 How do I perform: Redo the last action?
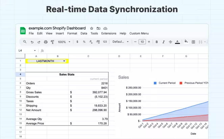pos(39,42)
